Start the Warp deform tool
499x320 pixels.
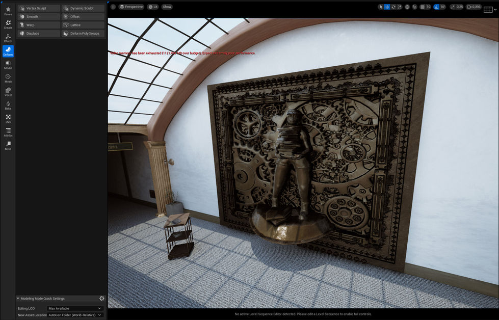tap(39, 25)
